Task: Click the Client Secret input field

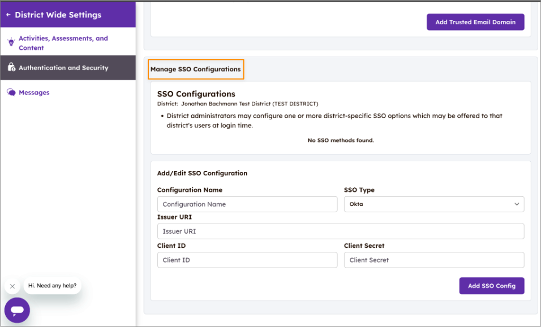Action: tap(433, 260)
